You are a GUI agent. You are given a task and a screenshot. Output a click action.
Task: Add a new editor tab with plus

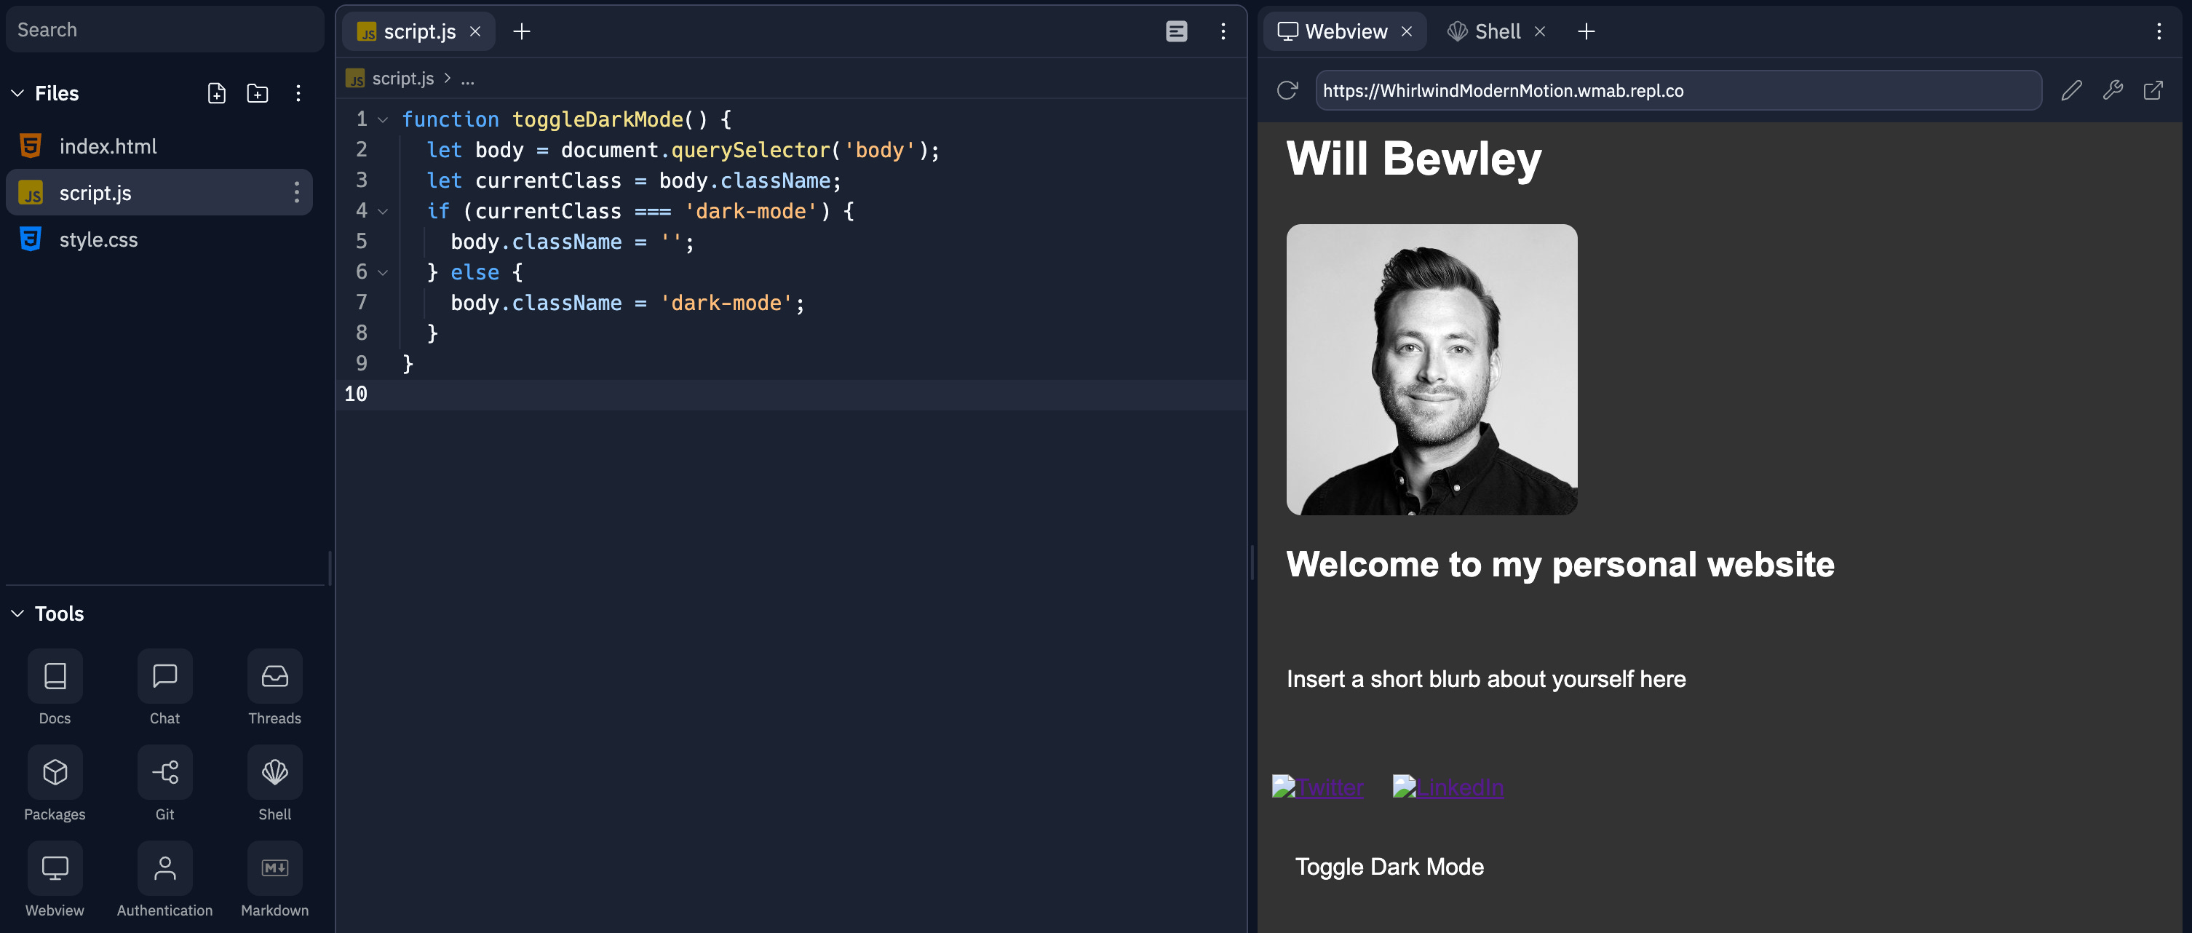point(522,31)
